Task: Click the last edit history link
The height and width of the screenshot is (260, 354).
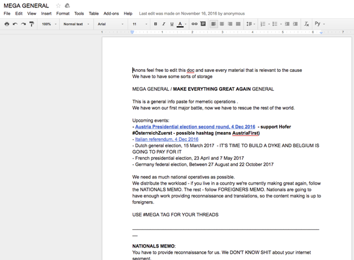Action: tap(192, 14)
